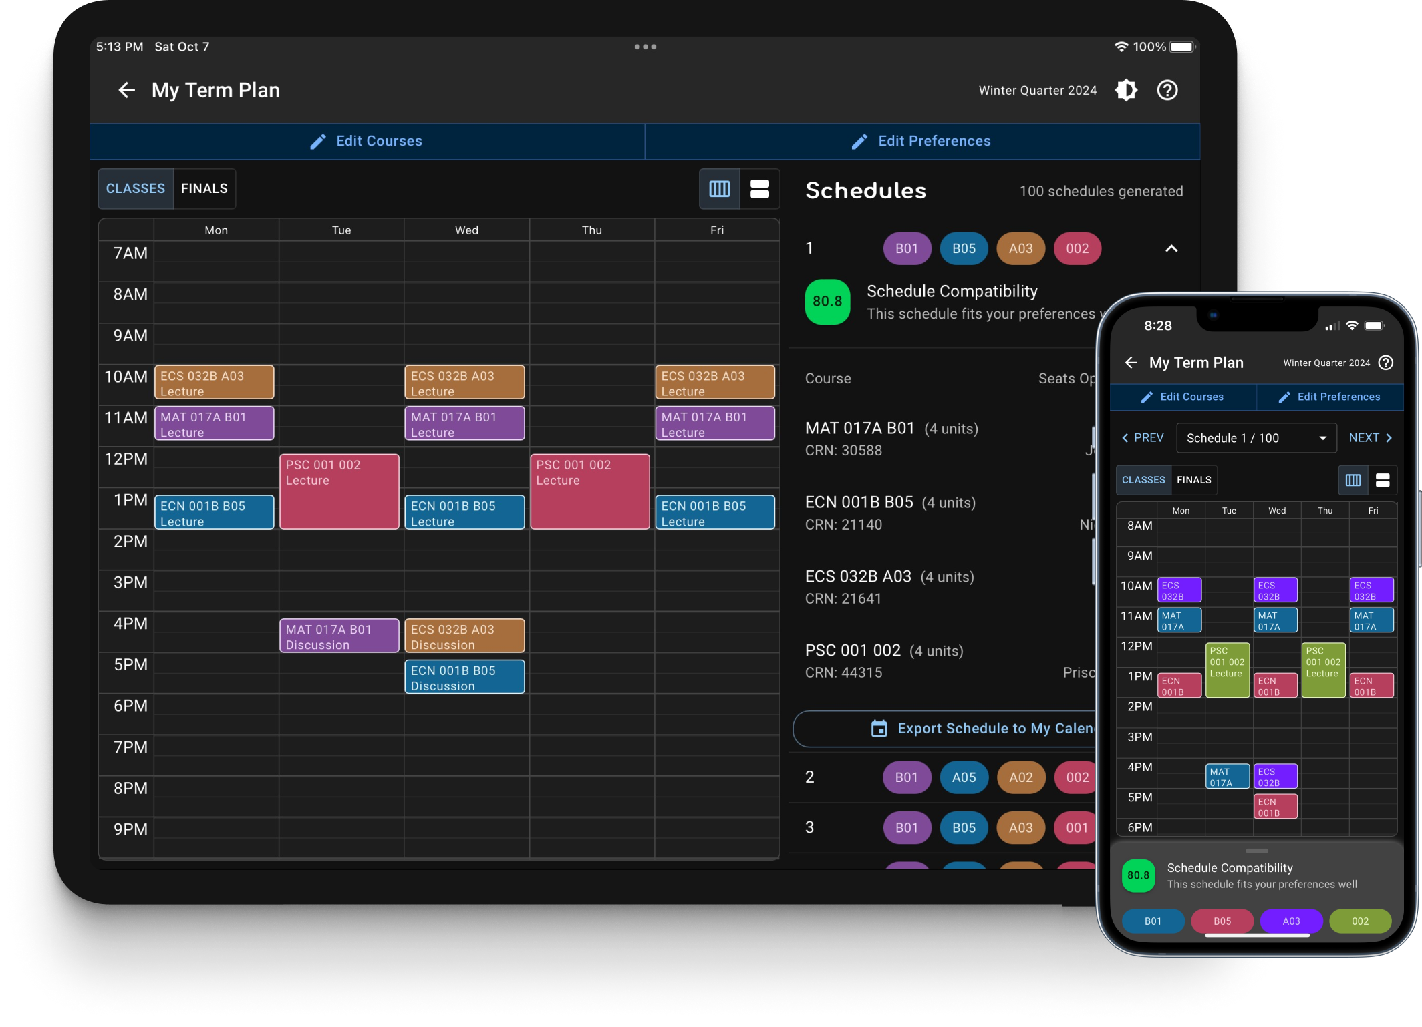
Task: Collapse schedule 1 details with the chevron
Action: (1172, 248)
